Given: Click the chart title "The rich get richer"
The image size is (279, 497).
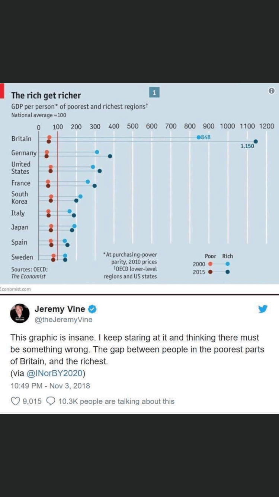Looking at the screenshot, I should click(46, 95).
